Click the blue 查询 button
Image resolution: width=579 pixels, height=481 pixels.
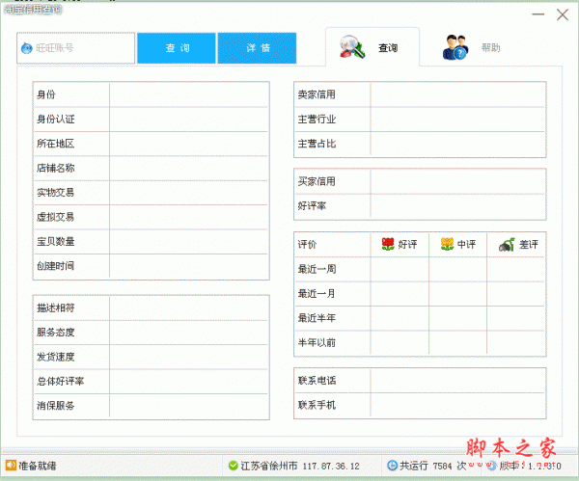(x=177, y=48)
